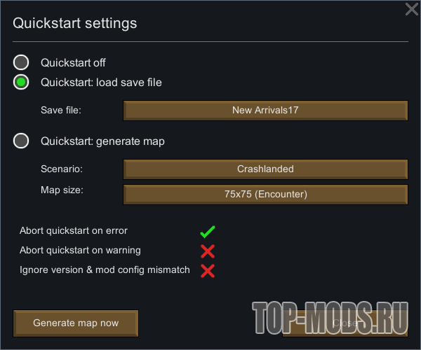
Task: Click the 'Quickstart off' text label
Action: 73,63
